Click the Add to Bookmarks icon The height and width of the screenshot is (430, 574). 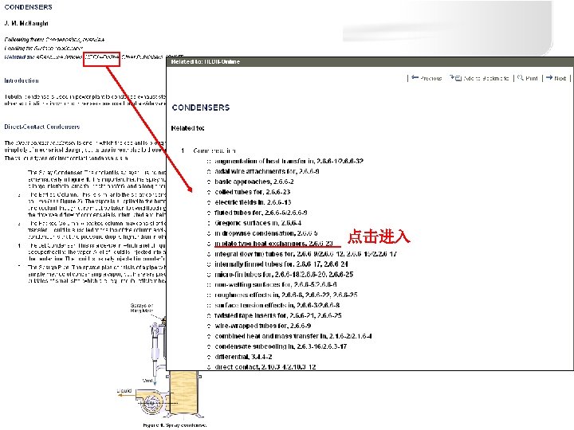[455, 78]
